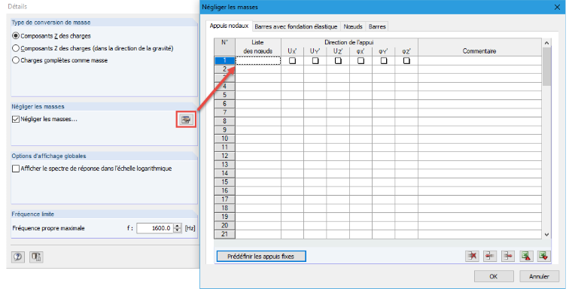The image size is (572, 289).
Task: Decrease maximum frequency with down stepper arrow
Action: pyautogui.click(x=178, y=230)
